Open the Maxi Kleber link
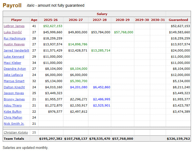This screenshot has height=151, width=195. (x=12, y=63)
